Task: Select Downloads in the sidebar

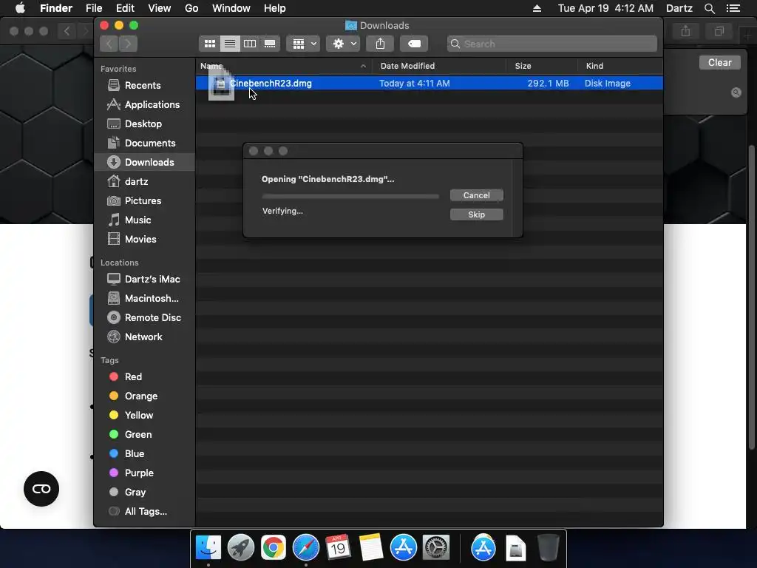Action: (144, 162)
